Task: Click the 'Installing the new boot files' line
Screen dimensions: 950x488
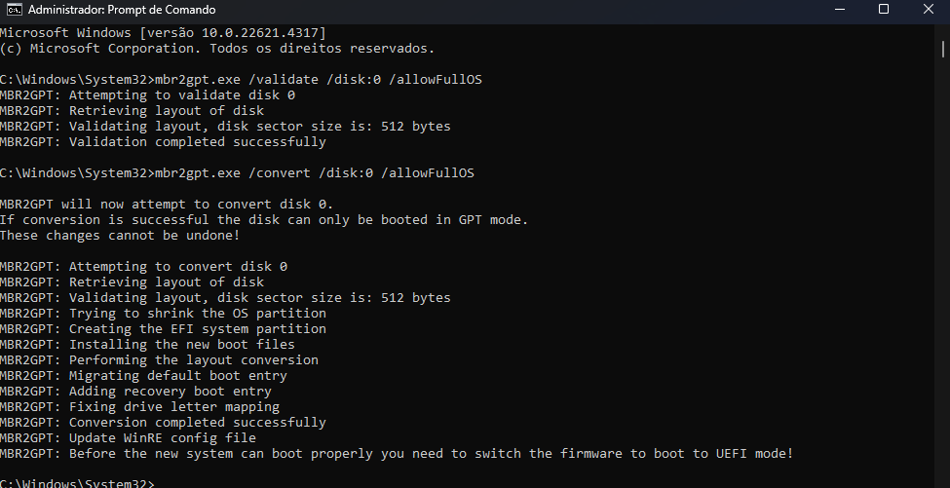Action: point(147,344)
